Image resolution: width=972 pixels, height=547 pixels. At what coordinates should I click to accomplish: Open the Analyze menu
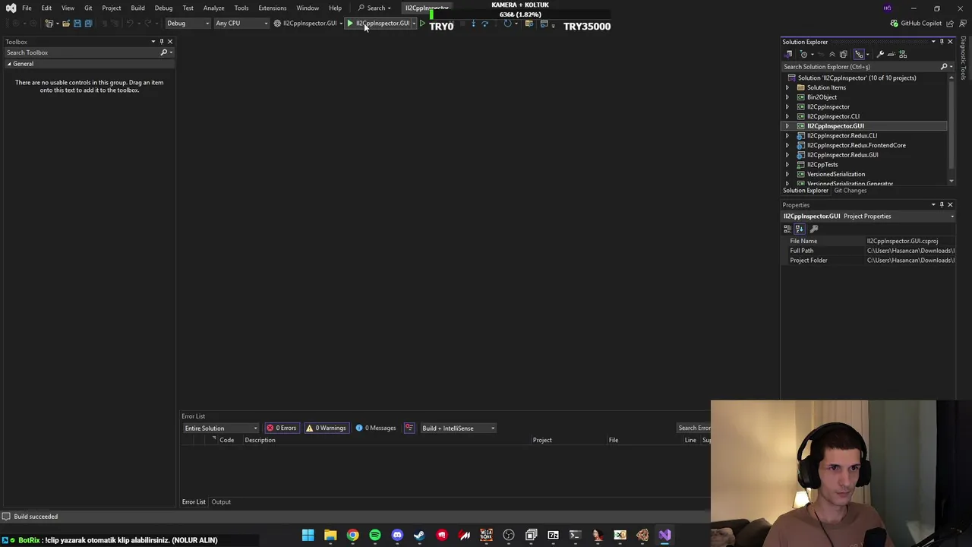(x=213, y=8)
